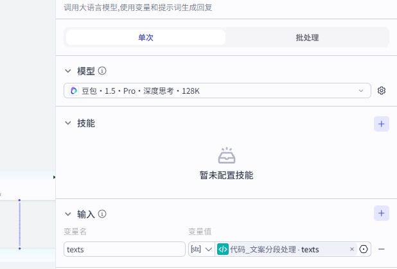Collapse the 技能 section
Image resolution: width=397 pixels, height=269 pixels.
pyautogui.click(x=68, y=123)
